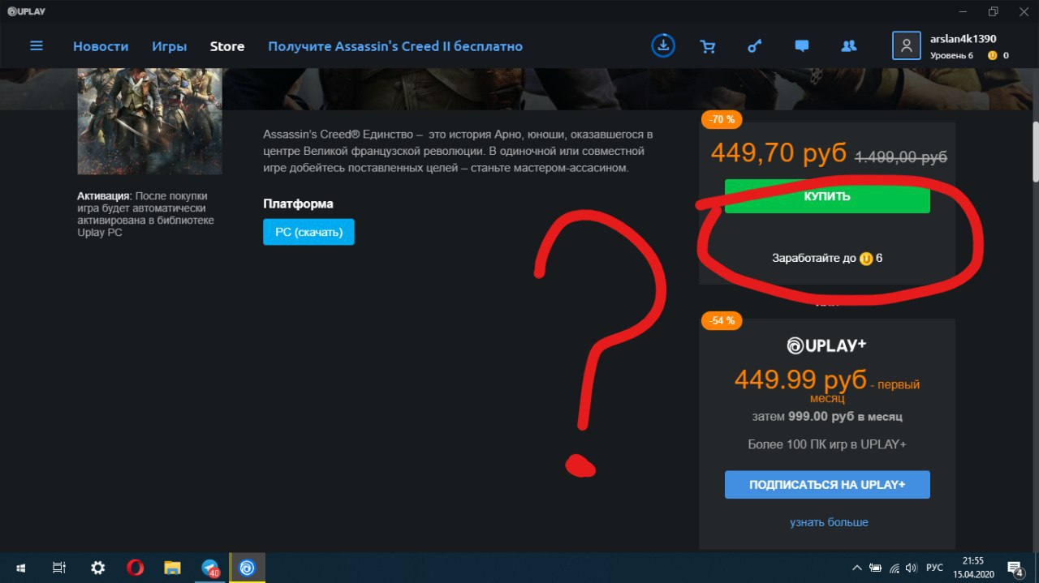Click the затем 999.00 руб в месяц text
1039x583 pixels.
click(827, 417)
